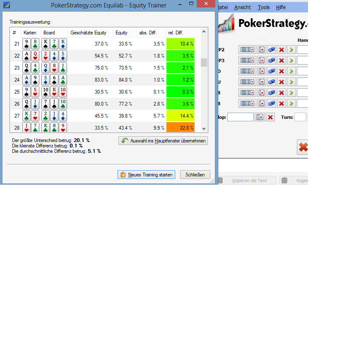Minimize the Equity Trainer window

(180, 4)
